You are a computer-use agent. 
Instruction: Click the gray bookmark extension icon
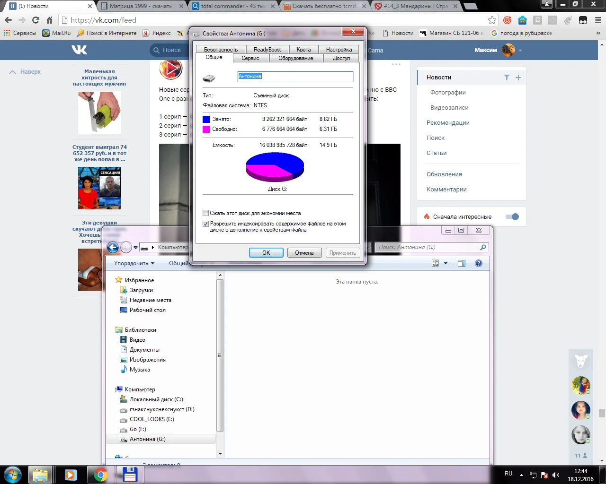point(537,20)
